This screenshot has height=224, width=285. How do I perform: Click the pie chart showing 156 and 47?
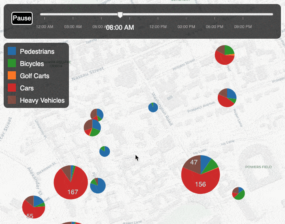[201, 174]
